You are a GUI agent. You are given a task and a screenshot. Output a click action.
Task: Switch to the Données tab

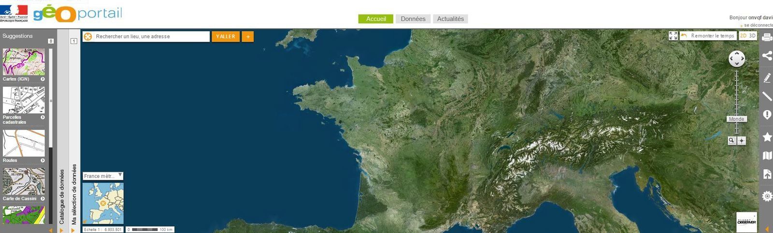413,19
